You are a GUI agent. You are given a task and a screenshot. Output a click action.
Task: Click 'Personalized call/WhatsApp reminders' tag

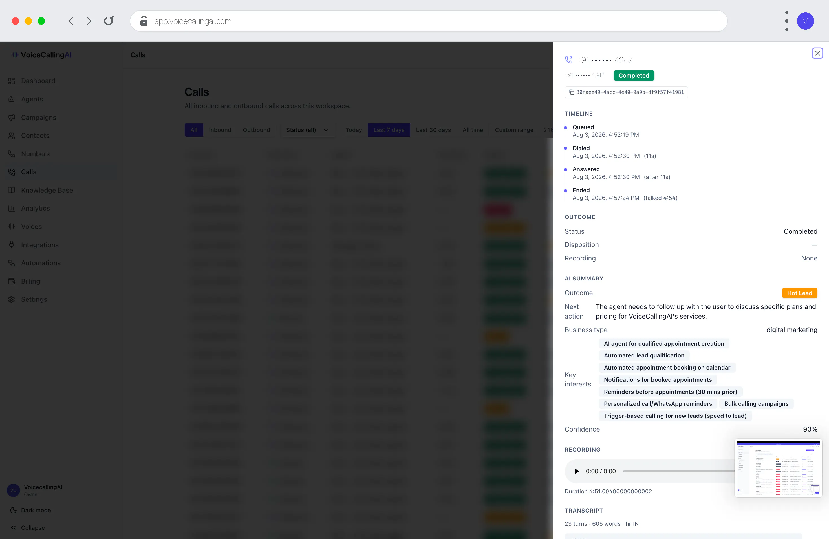[658, 404]
